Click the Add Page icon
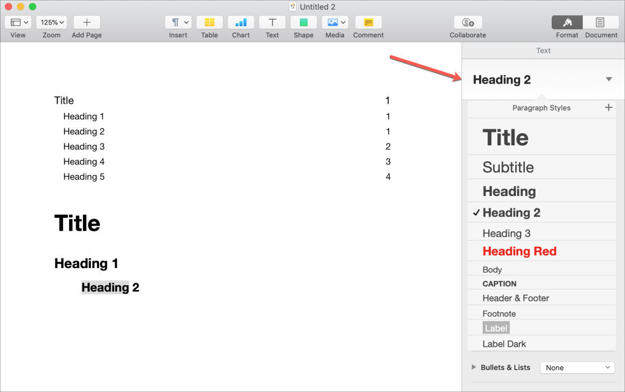The image size is (625, 392). (87, 23)
